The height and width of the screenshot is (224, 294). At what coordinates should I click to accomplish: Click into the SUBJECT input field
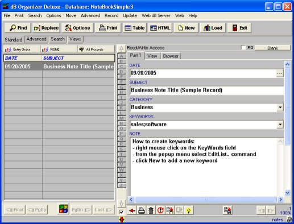coord(207,90)
